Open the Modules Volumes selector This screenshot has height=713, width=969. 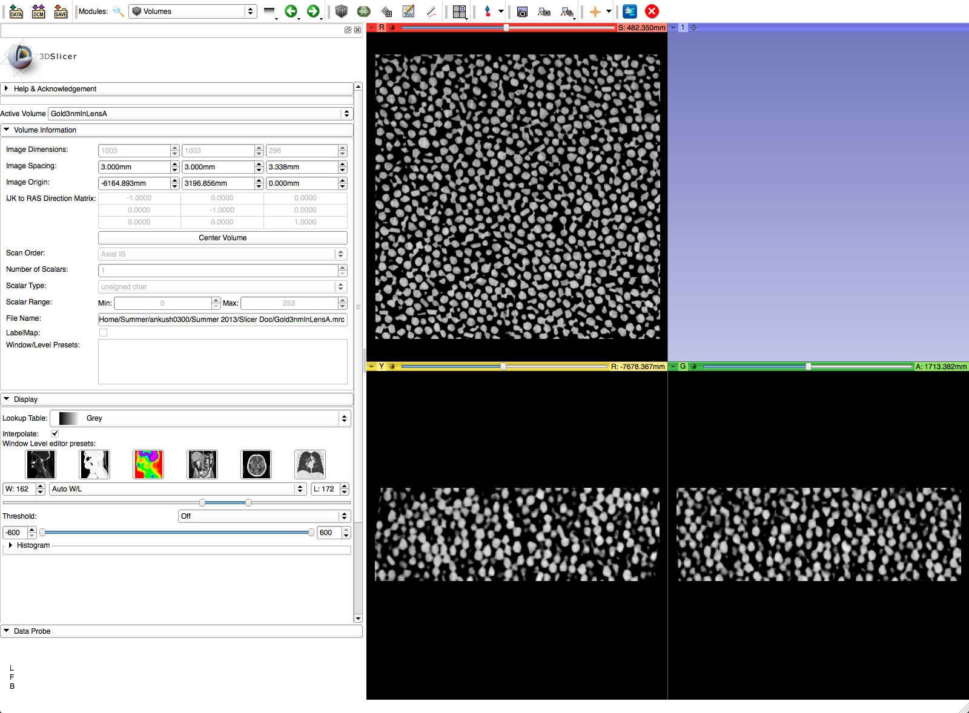[193, 11]
